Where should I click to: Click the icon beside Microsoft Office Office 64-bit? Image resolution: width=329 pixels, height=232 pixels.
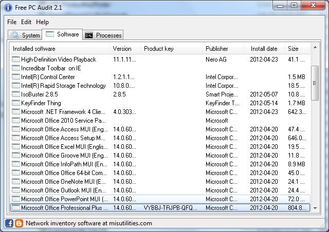[x=16, y=173]
